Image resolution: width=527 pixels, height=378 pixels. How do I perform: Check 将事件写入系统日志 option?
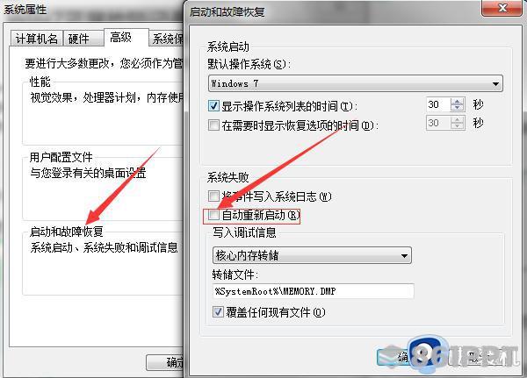pyautogui.click(x=213, y=196)
